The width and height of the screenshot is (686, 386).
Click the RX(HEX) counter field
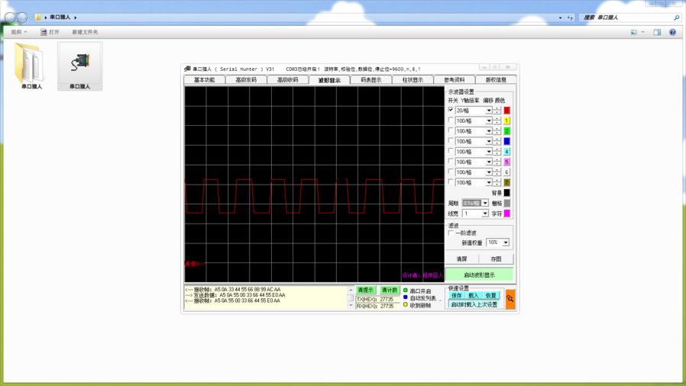coord(377,306)
